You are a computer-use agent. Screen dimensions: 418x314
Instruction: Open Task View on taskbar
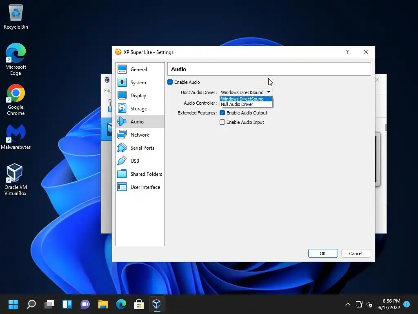(49, 304)
